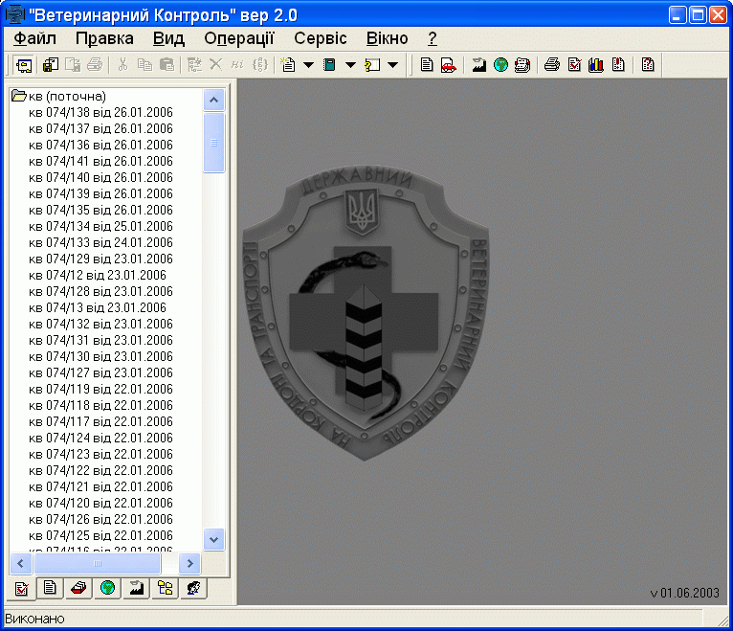Select 'кв 074/141 від 26.01.2006' row
The width and height of the screenshot is (733, 631).
point(101,161)
